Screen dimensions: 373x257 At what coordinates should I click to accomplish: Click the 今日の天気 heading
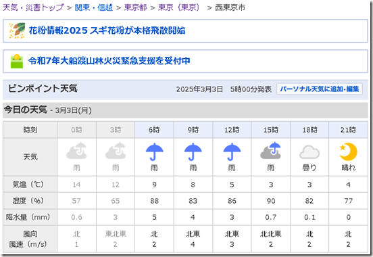(x=25, y=110)
